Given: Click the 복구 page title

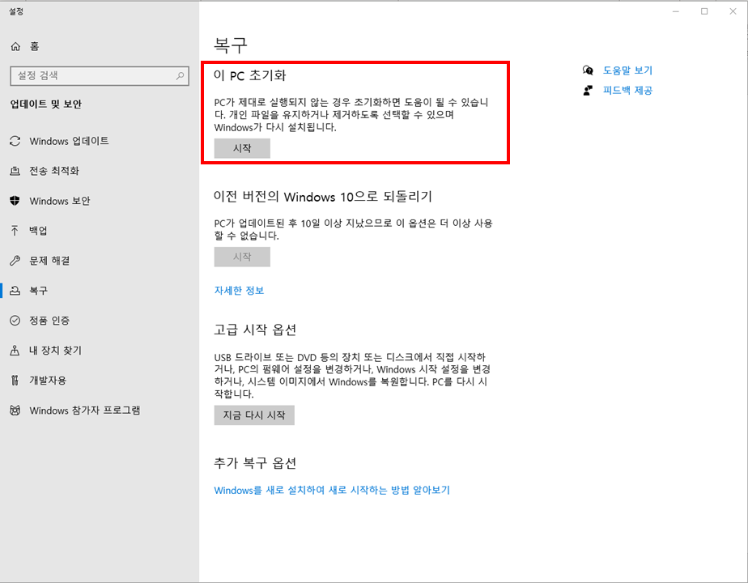Looking at the screenshot, I should [x=231, y=45].
